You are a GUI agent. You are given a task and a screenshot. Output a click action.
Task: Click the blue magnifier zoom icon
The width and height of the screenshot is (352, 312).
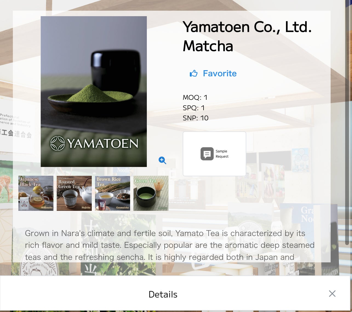162,160
